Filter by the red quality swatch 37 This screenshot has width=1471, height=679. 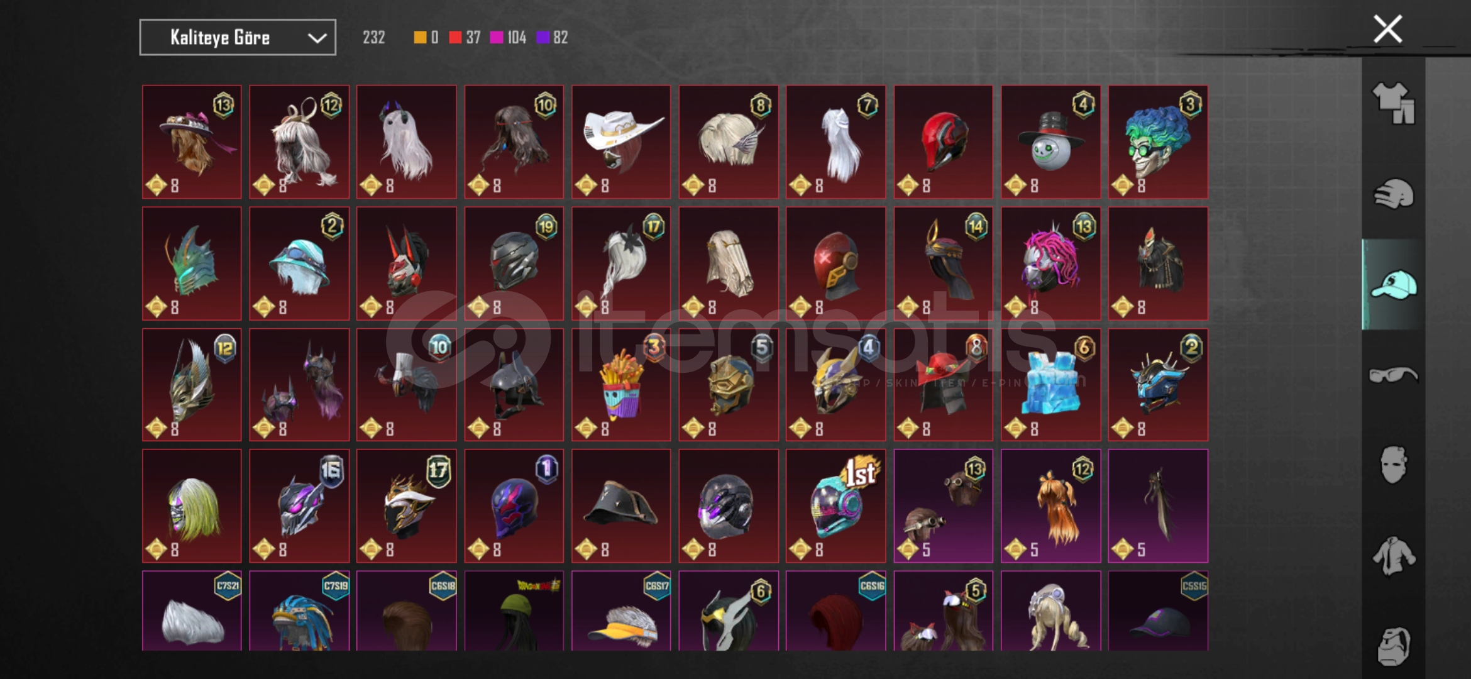[465, 38]
